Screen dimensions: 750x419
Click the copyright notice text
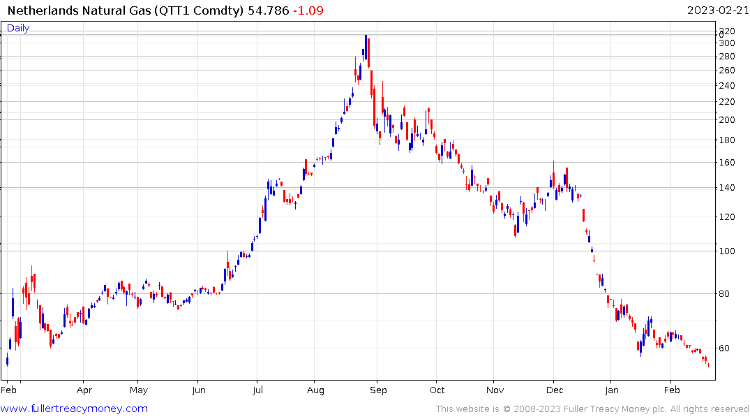592,409
